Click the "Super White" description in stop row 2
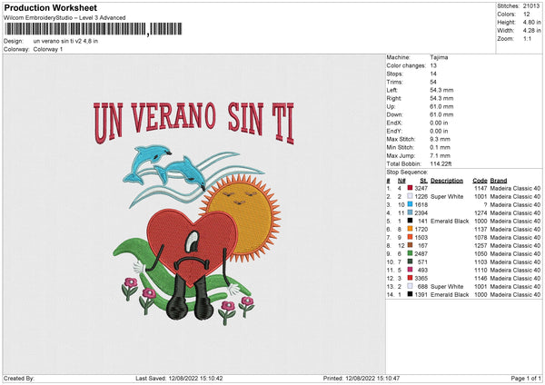 (x=447, y=196)
